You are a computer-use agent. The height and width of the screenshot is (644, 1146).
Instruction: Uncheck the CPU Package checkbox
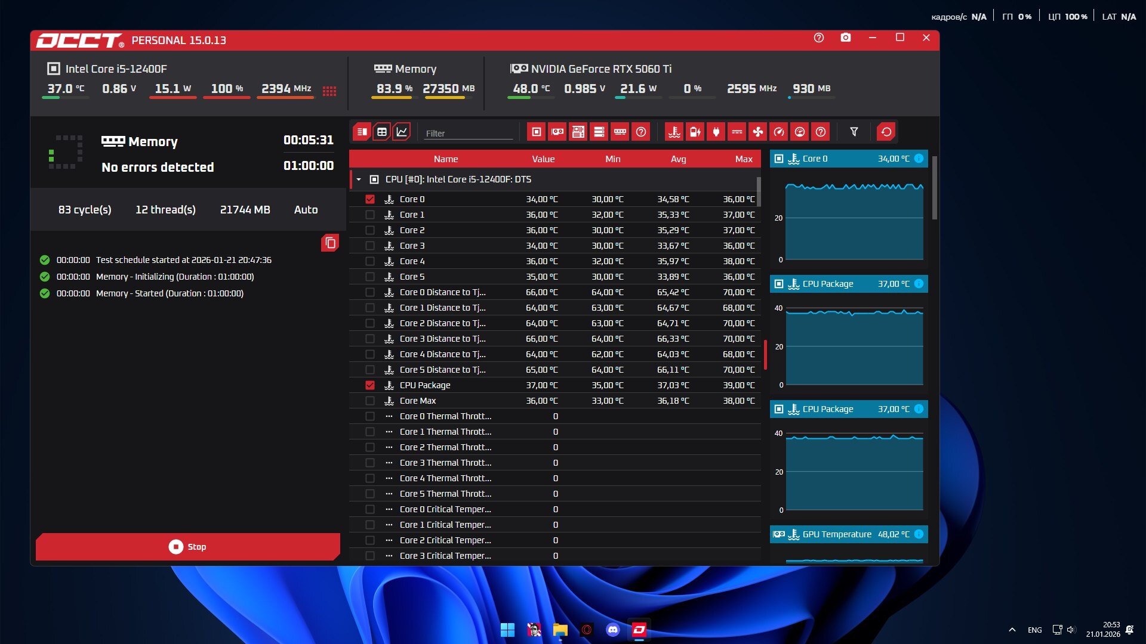tap(370, 385)
